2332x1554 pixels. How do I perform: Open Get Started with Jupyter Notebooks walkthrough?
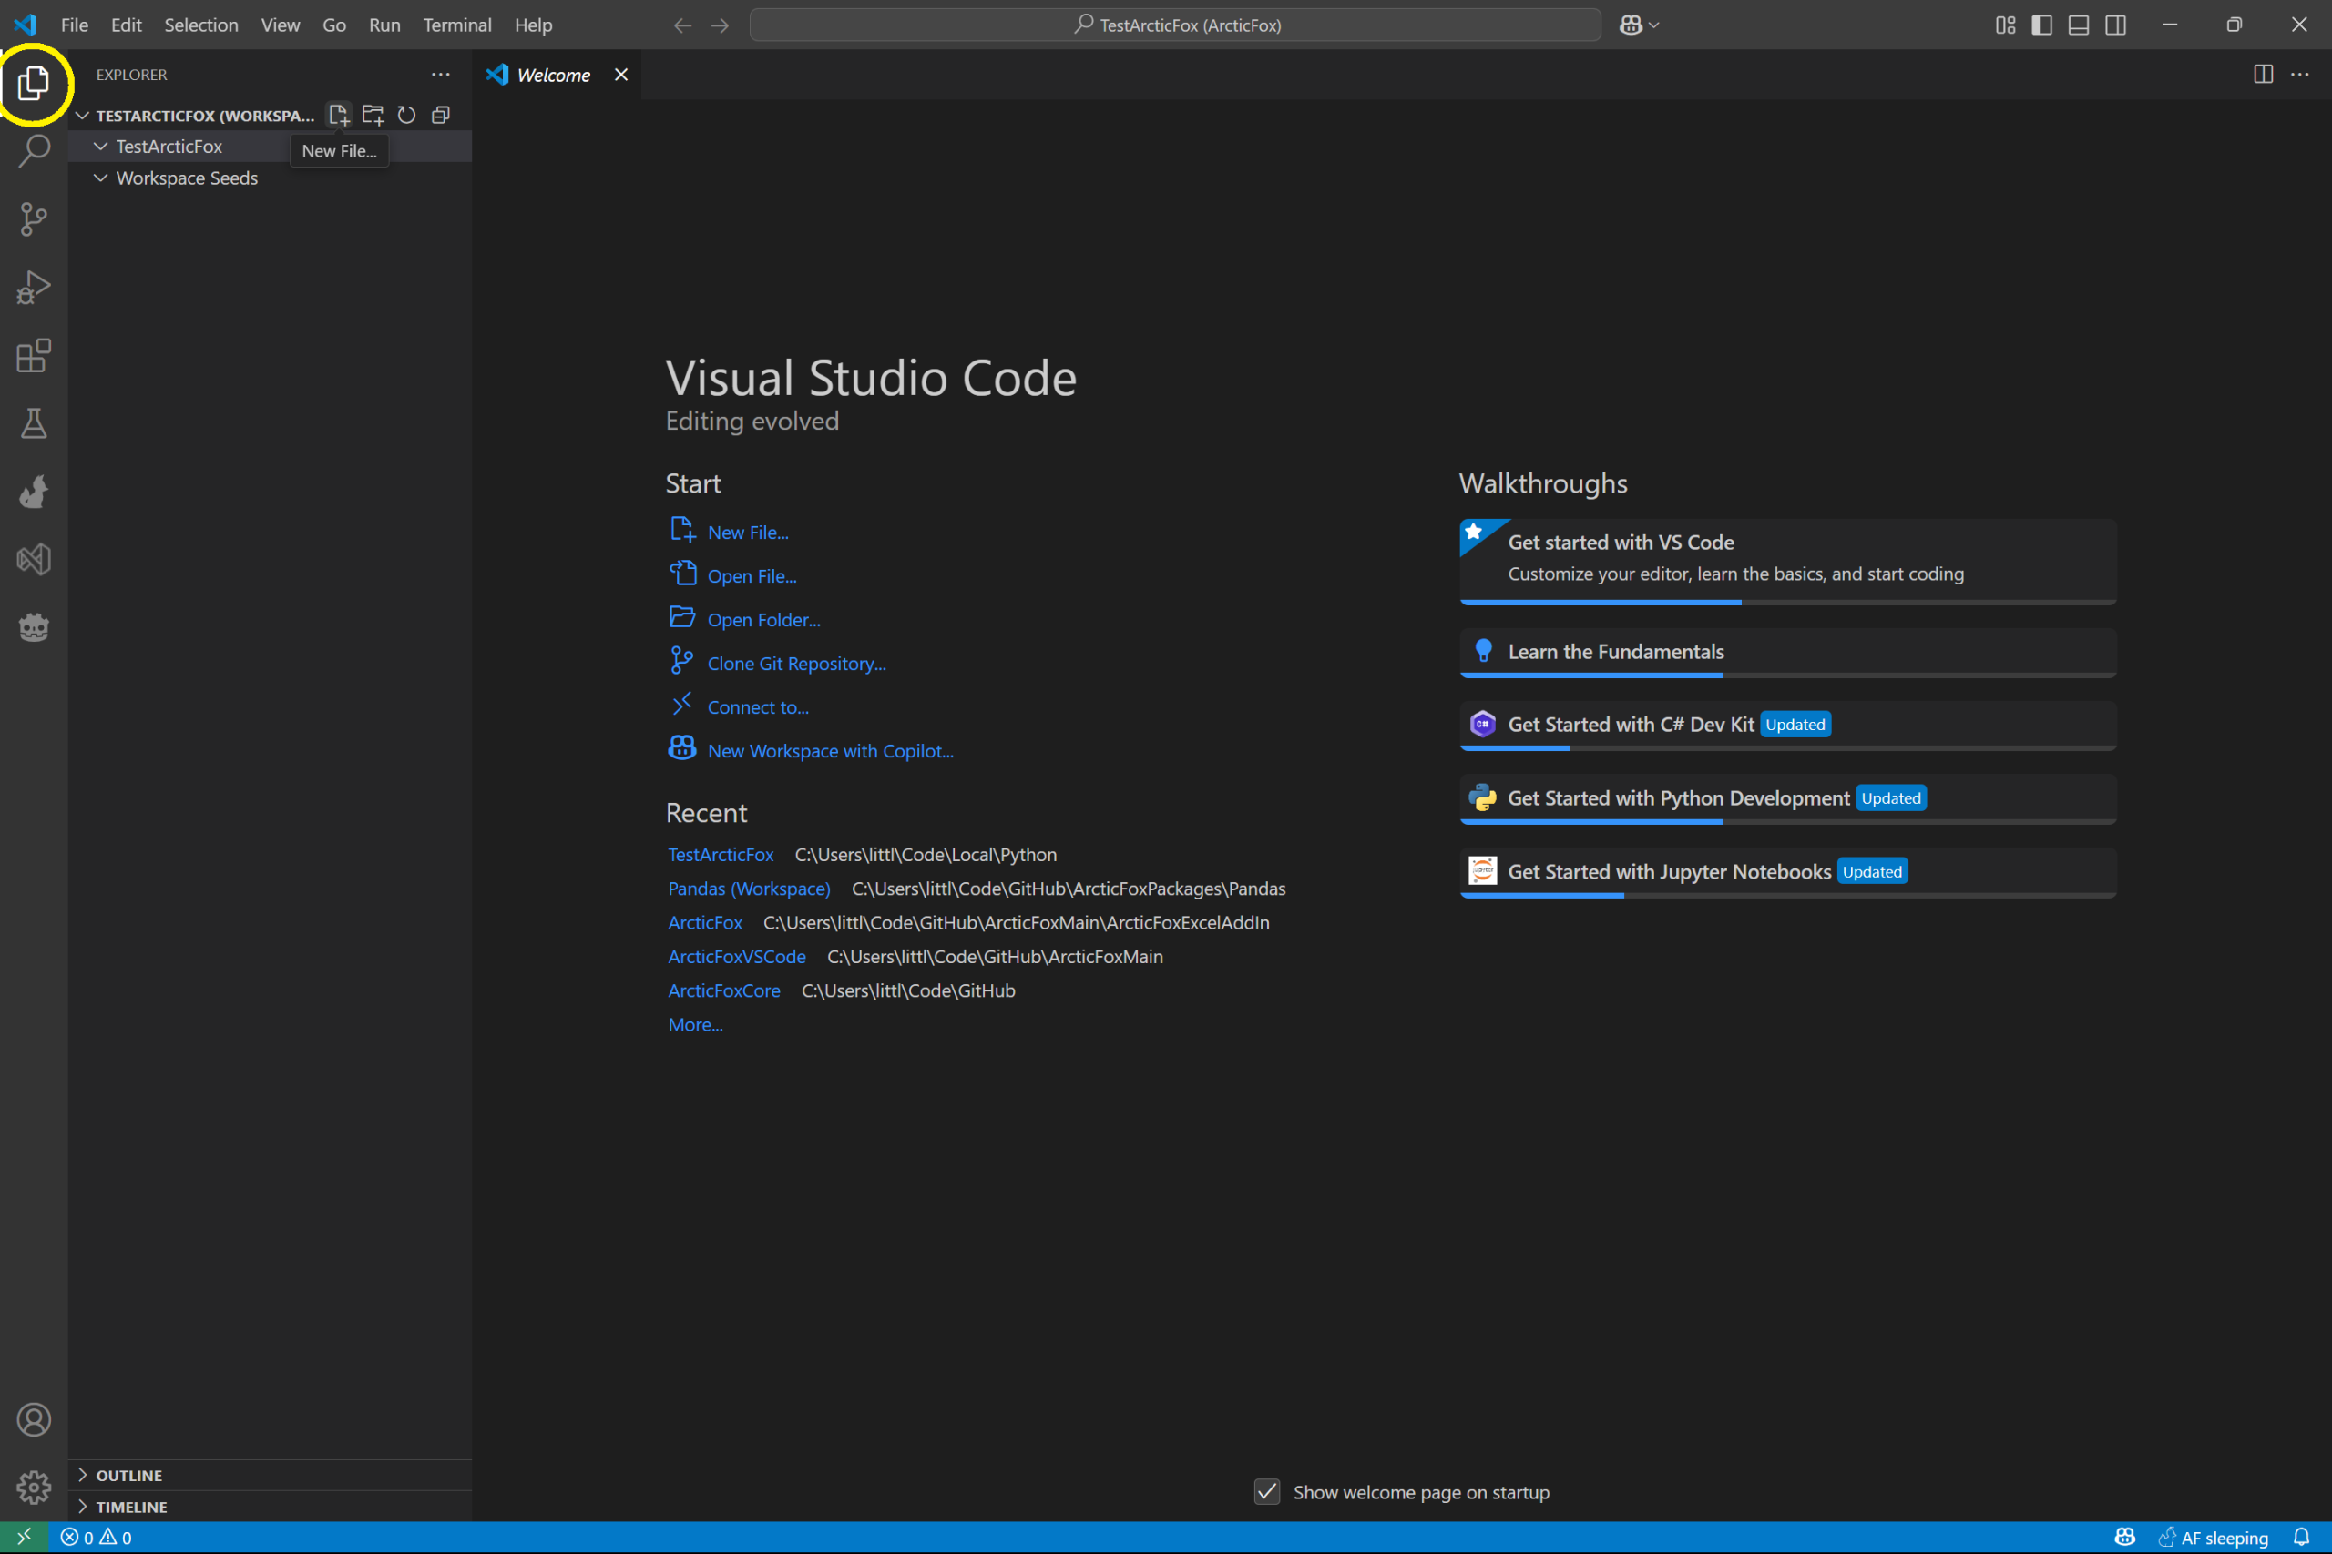click(1787, 873)
